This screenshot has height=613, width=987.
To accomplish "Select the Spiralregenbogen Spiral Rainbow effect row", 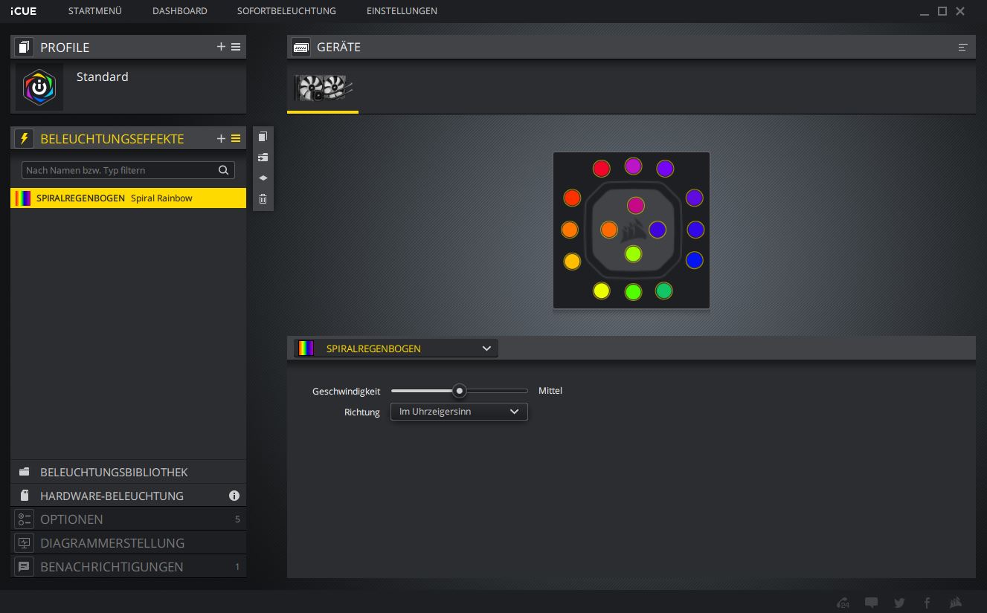I will coord(128,198).
